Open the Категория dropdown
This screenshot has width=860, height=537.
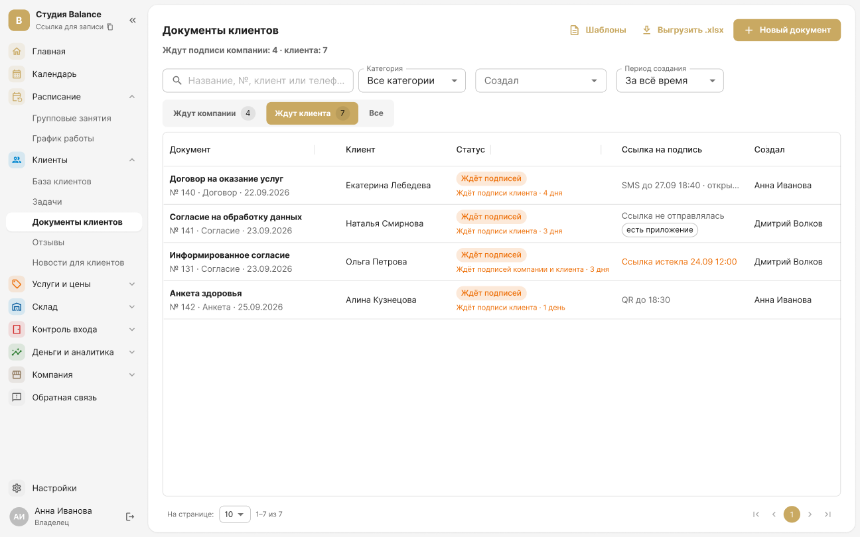(412, 80)
